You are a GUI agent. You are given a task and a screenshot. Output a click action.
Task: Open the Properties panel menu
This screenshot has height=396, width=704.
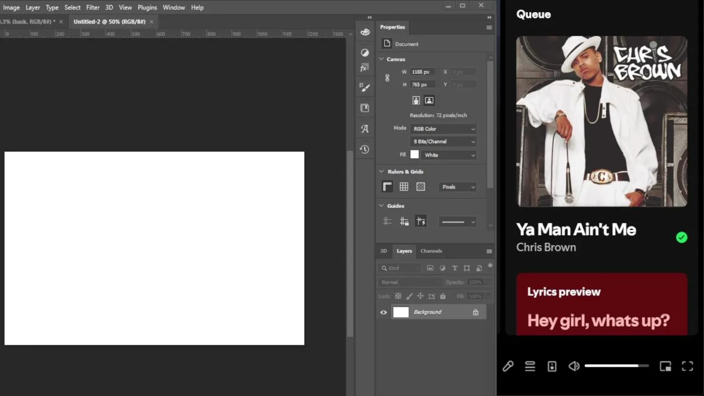click(489, 27)
